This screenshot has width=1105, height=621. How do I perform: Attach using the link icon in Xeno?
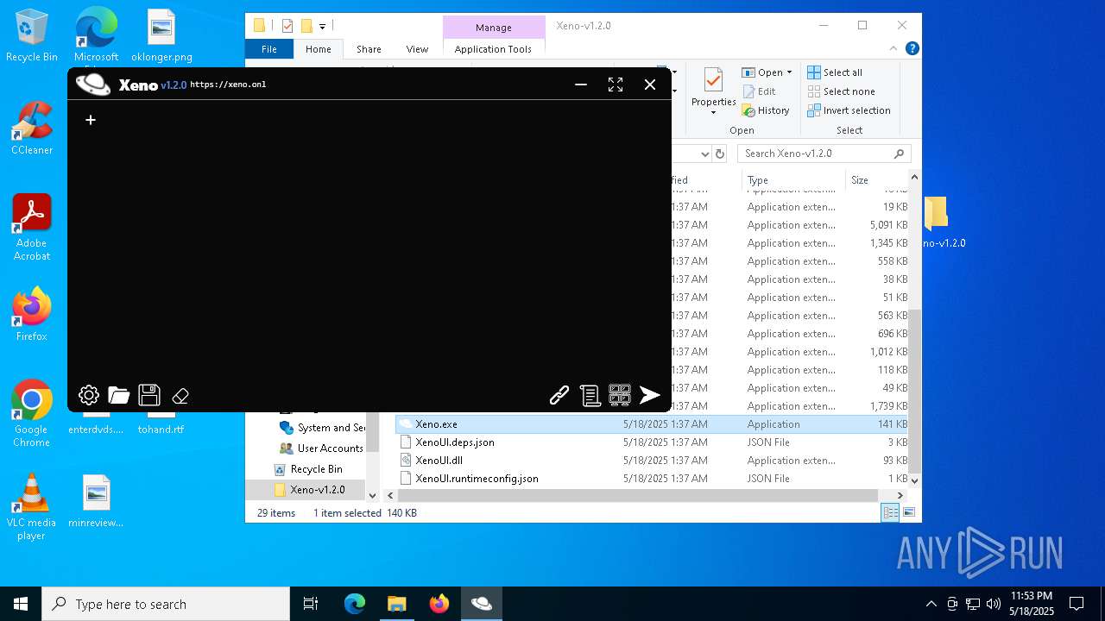(559, 395)
